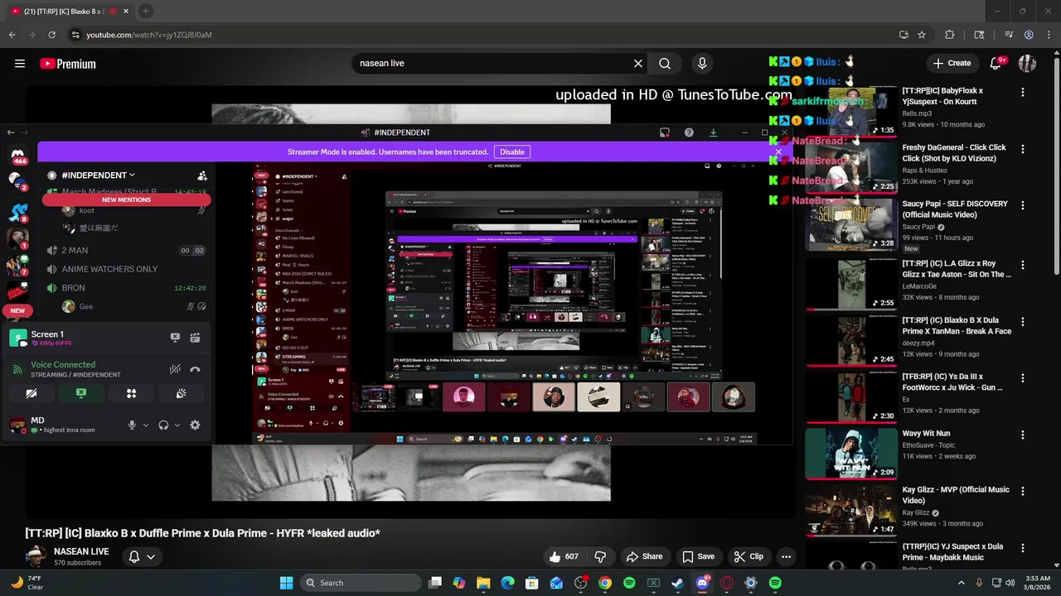Disable Streamer Mode in the purple banner

click(x=512, y=151)
